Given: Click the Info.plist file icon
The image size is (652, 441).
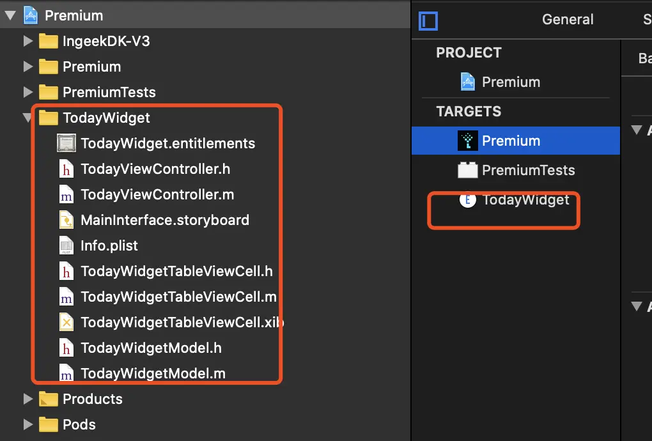Looking at the screenshot, I should pos(66,245).
